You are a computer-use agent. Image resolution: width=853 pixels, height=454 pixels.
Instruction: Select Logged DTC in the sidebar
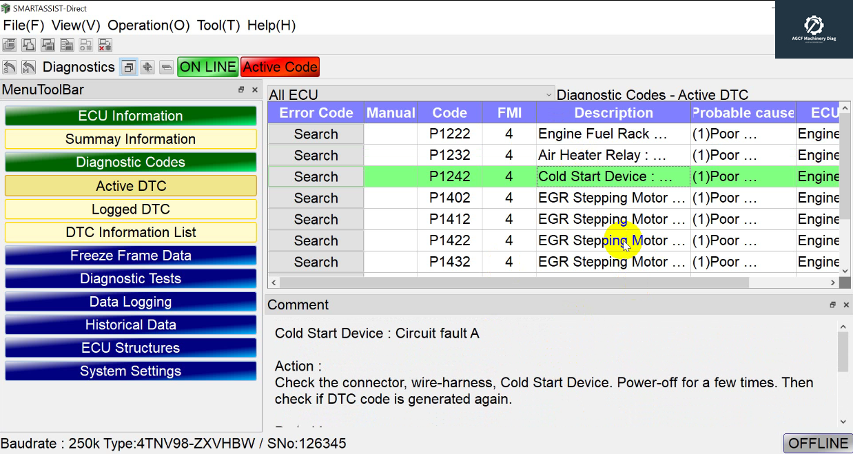click(130, 209)
